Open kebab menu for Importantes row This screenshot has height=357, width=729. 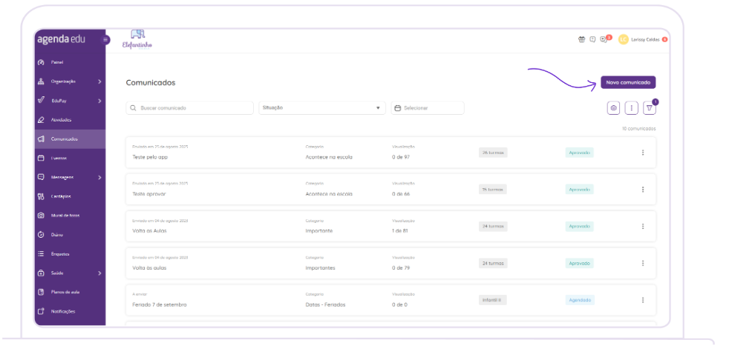[643, 263]
